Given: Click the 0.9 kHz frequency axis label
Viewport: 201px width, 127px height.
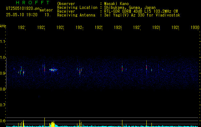Looking at the screenshot, I should tap(3, 73).
